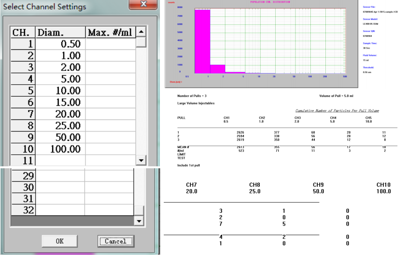400x269 pixels.
Task: Click value 2594 in pull 2 row
Action: pos(241,136)
